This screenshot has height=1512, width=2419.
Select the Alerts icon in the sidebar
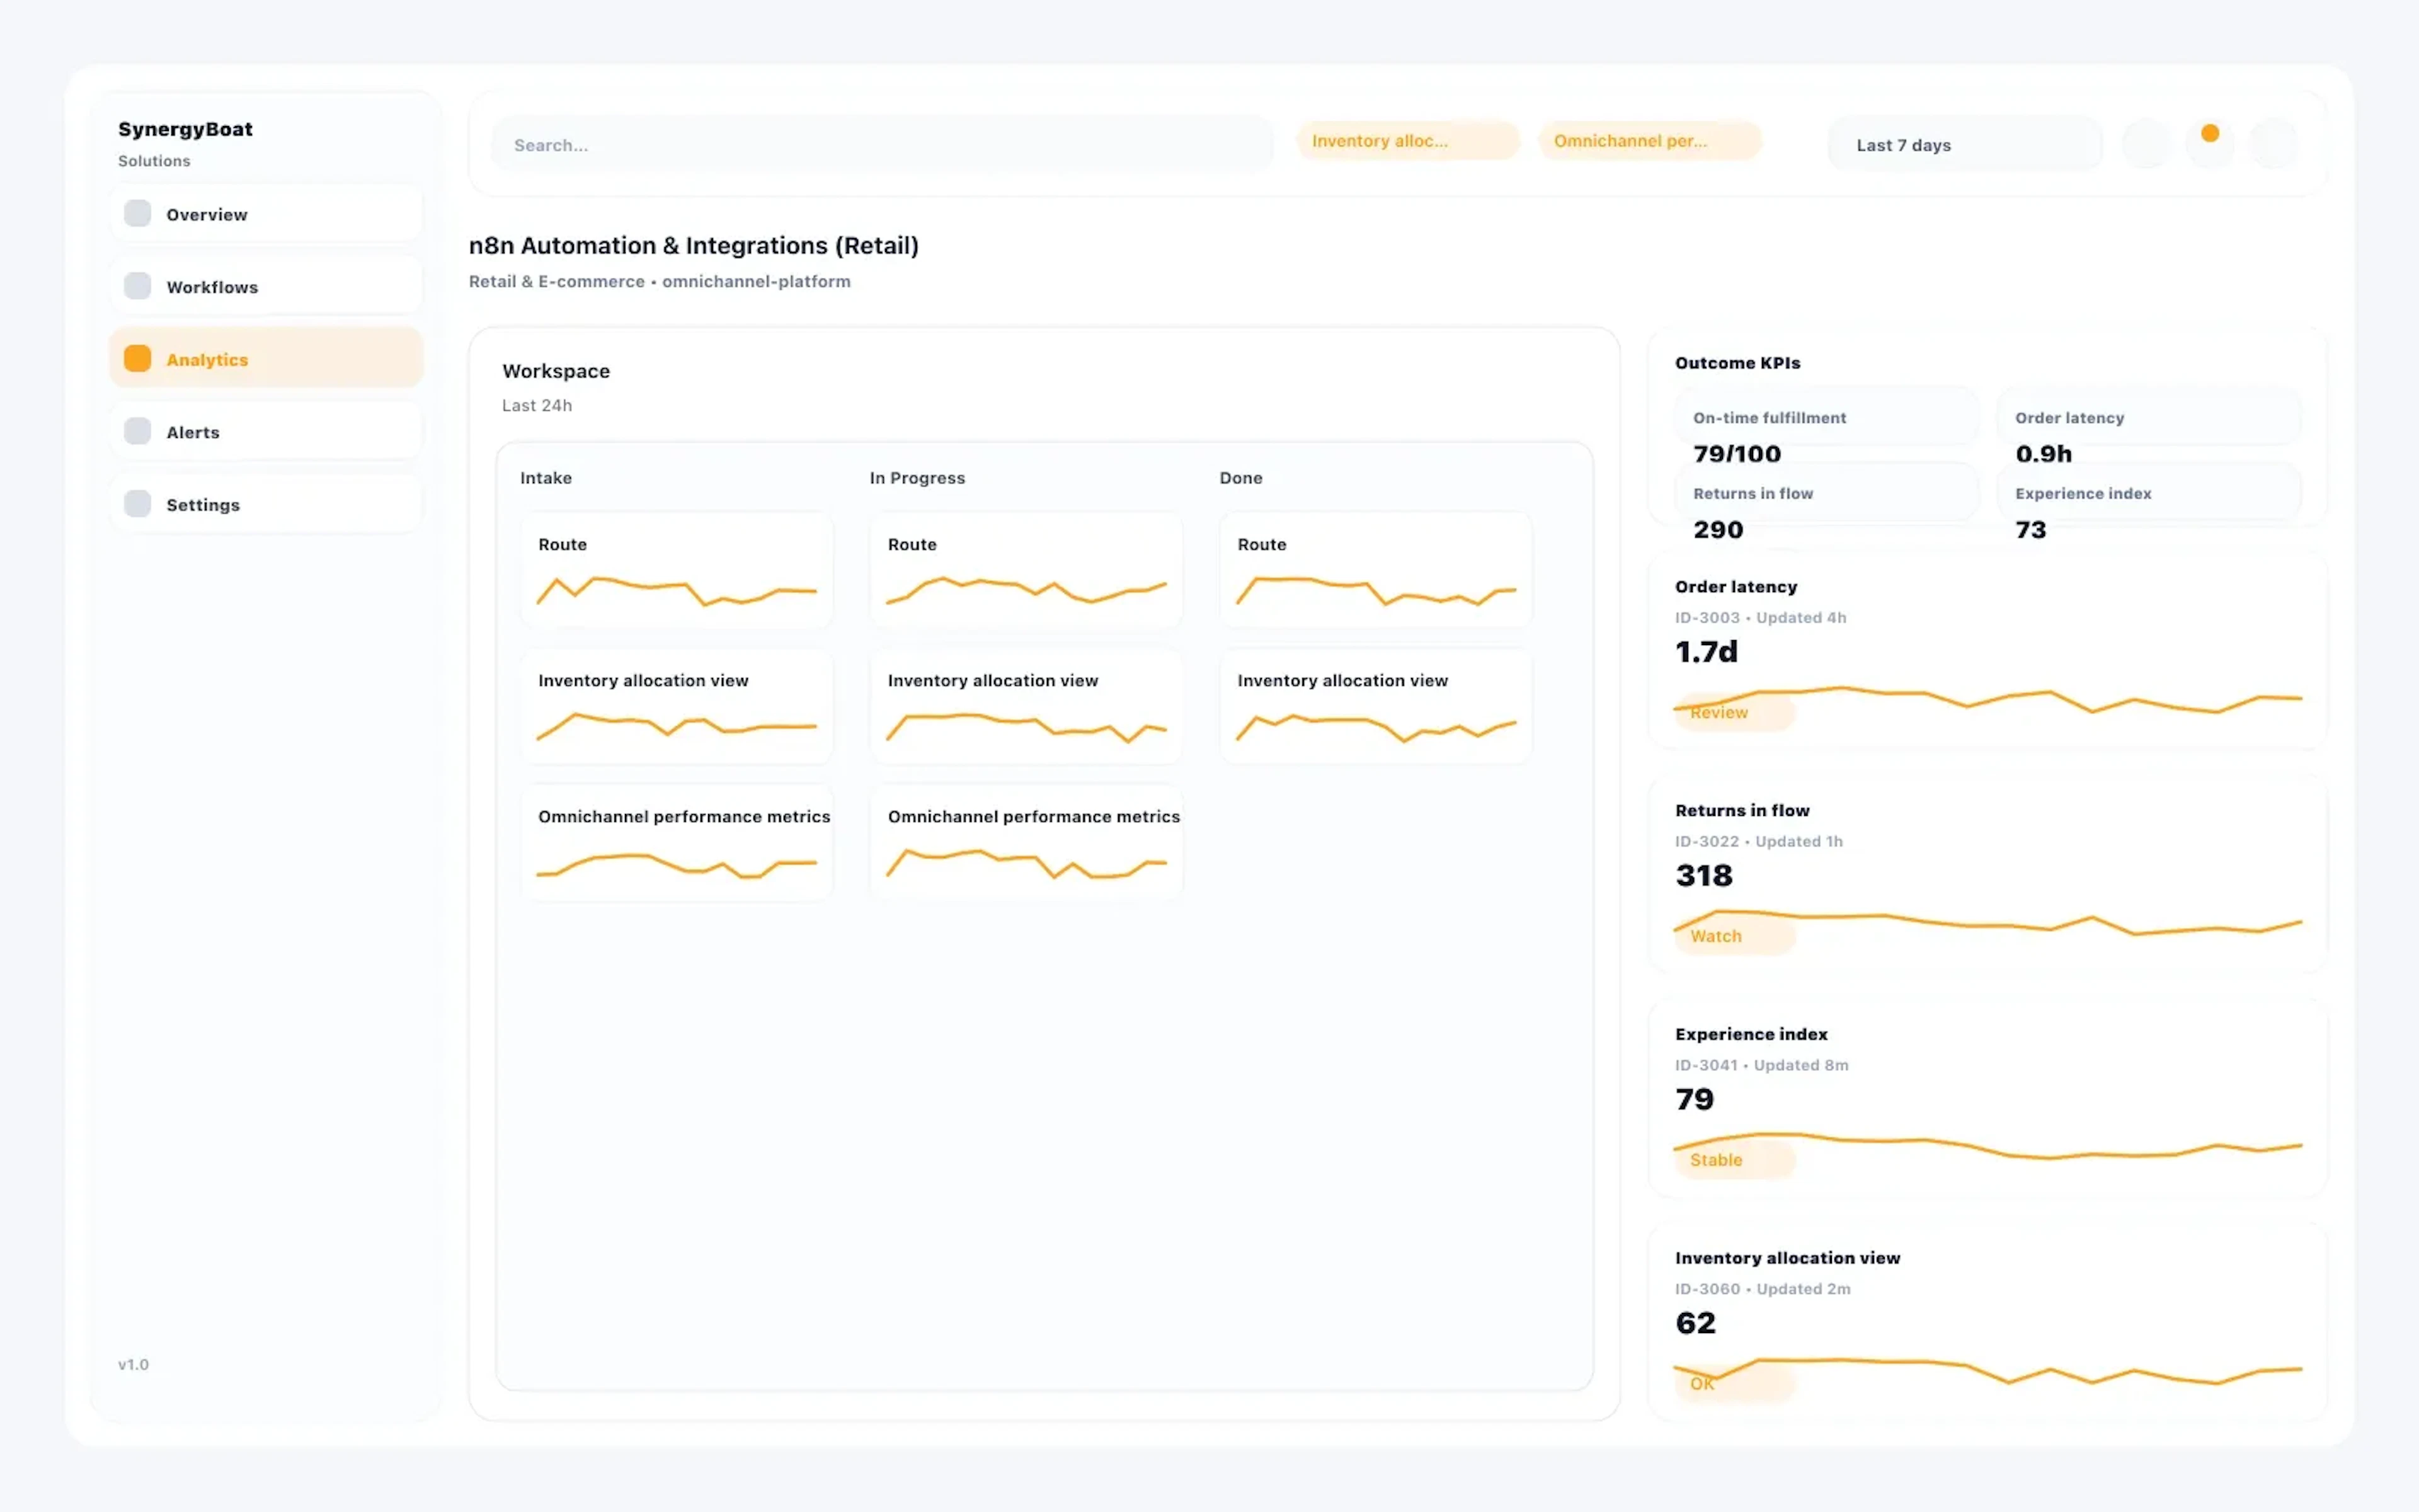tap(137, 431)
